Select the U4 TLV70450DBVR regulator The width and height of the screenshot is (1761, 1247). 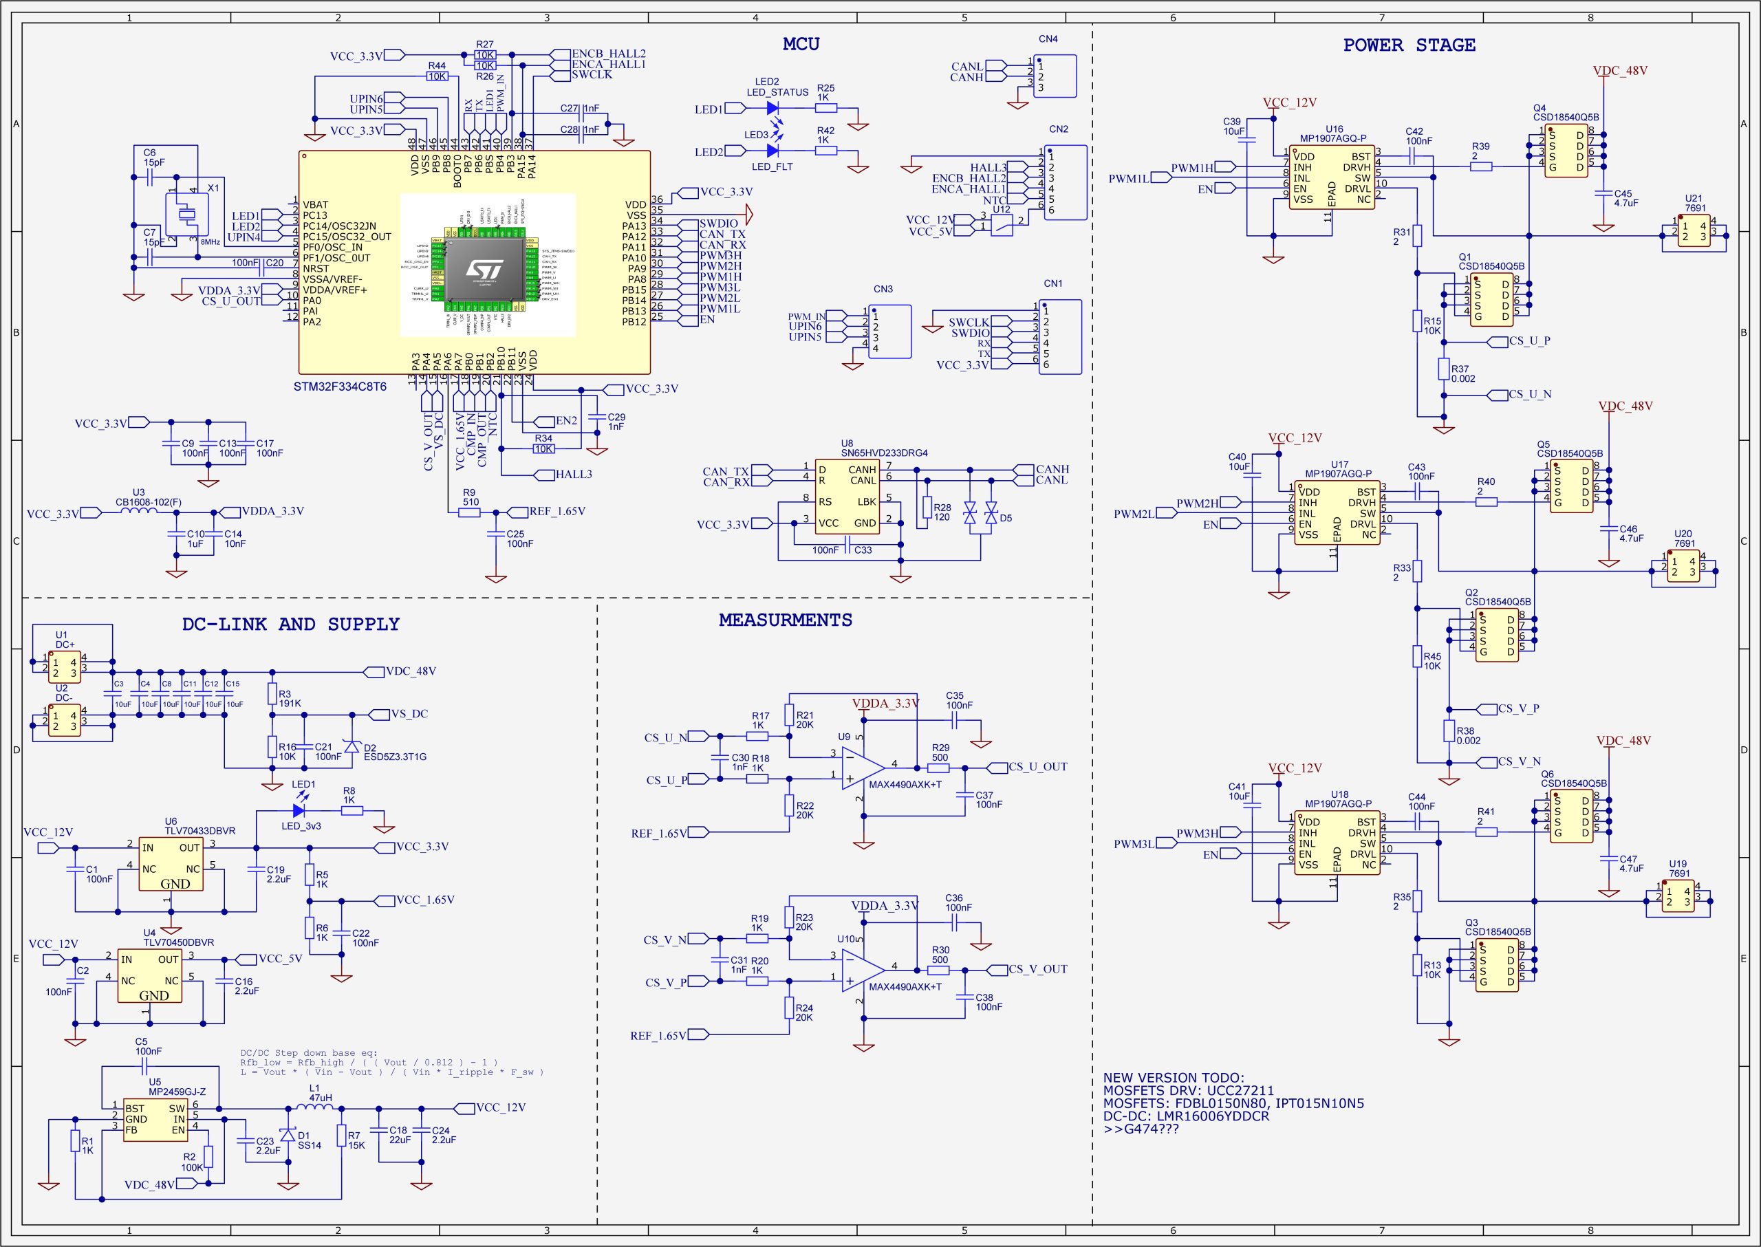point(150,975)
